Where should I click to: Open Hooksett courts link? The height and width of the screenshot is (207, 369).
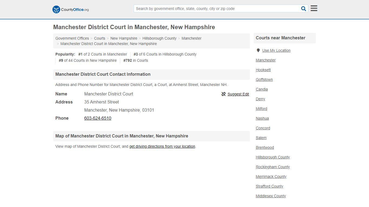tap(263, 70)
